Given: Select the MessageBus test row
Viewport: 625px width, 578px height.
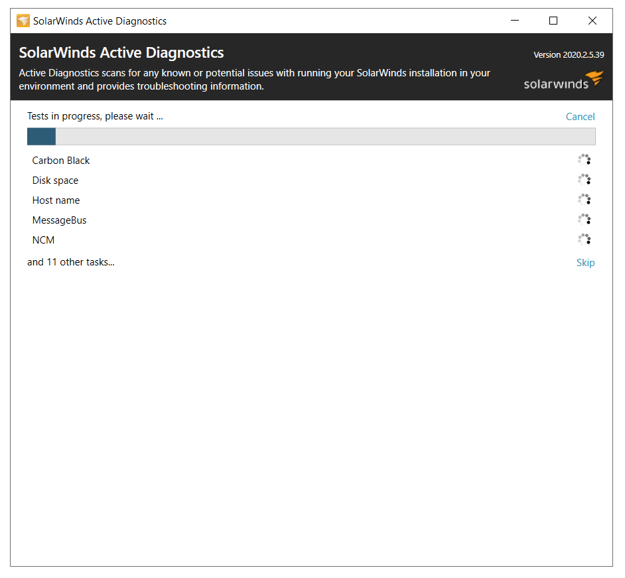Looking at the screenshot, I should 311,220.
